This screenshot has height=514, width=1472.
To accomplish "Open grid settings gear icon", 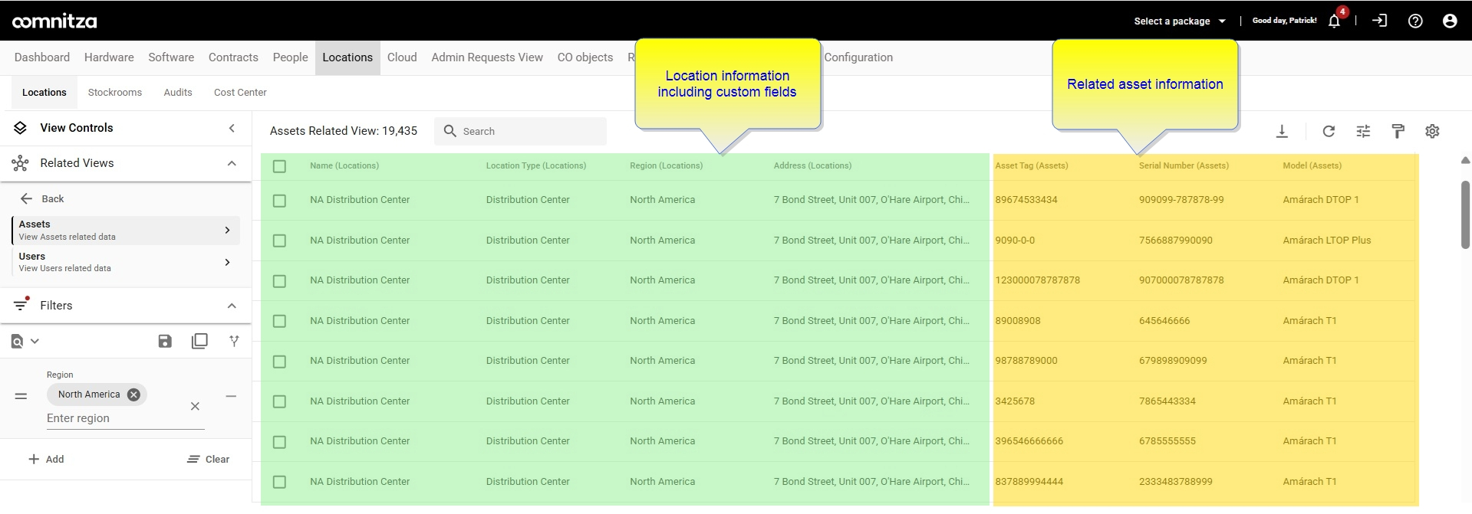I will [1432, 131].
